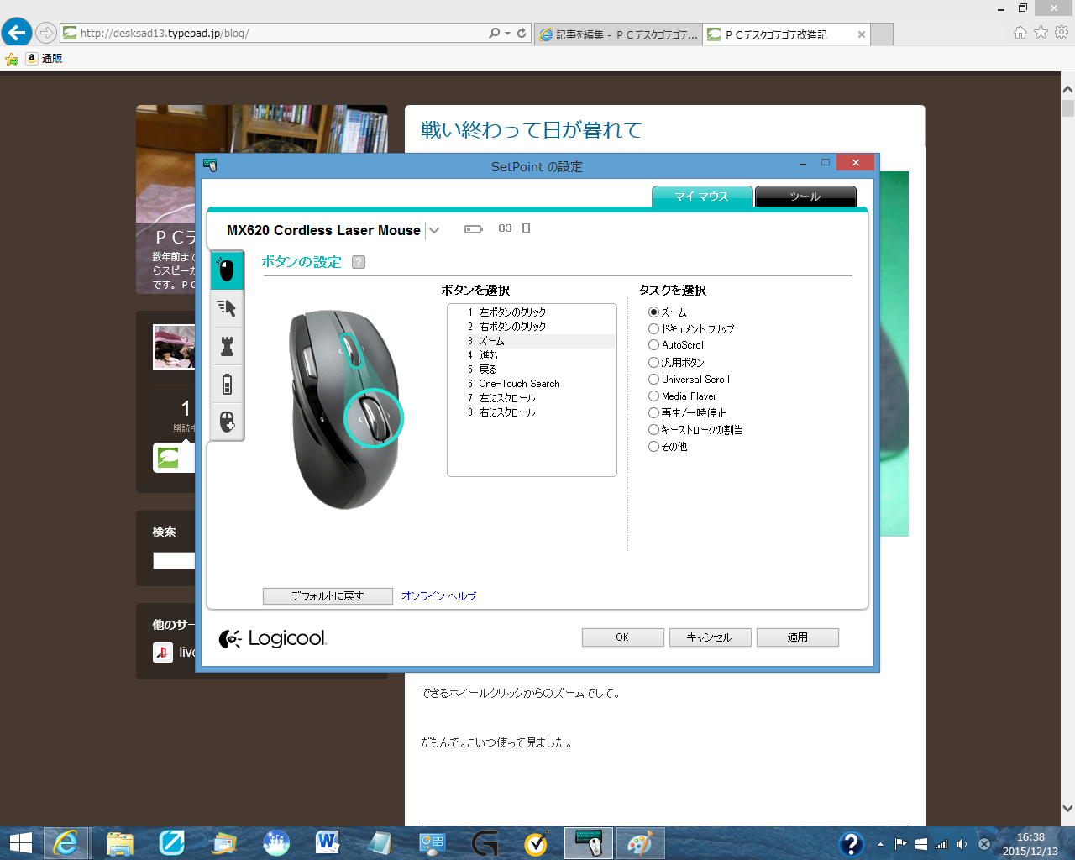Switch to the ツール tab

(x=805, y=197)
